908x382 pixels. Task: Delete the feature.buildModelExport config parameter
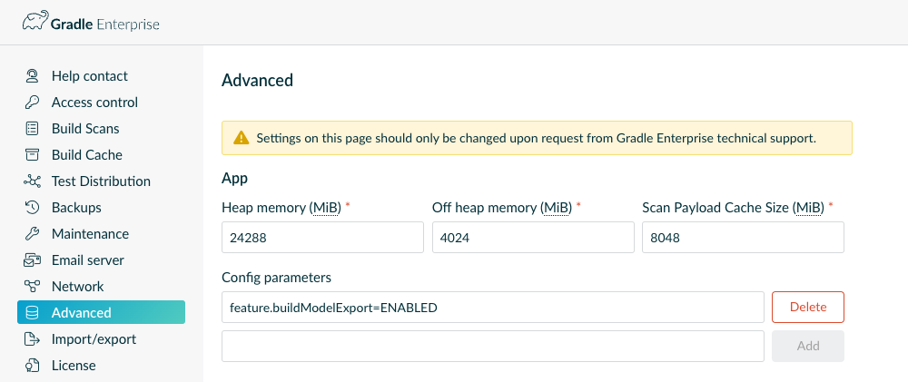(x=807, y=307)
